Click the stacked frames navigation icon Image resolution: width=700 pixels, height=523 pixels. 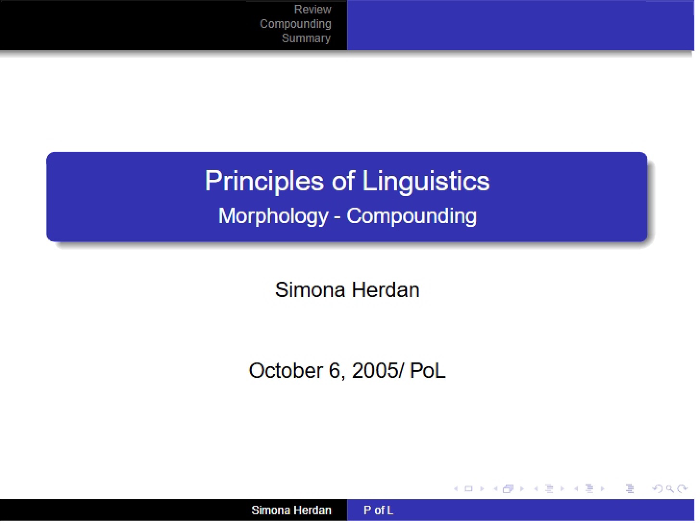coord(508,489)
